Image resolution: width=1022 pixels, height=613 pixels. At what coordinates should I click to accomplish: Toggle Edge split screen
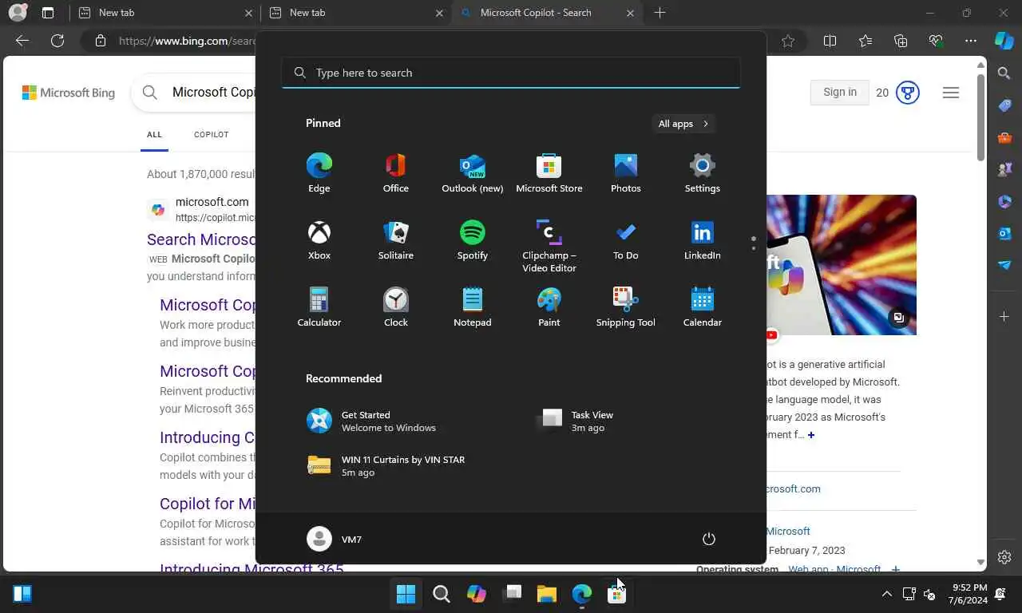[830, 41]
